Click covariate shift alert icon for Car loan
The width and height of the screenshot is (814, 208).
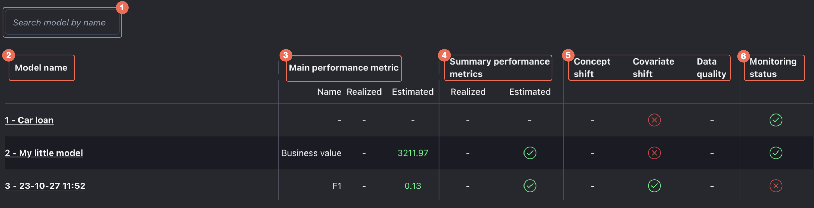(x=654, y=120)
